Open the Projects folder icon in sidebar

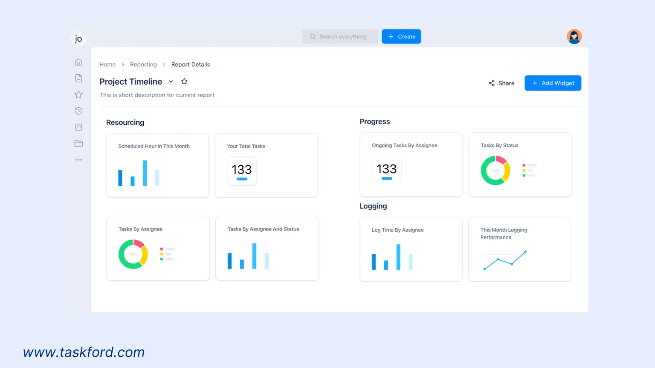[78, 144]
